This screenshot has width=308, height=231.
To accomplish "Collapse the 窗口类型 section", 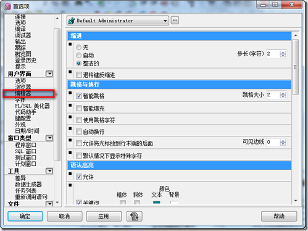I will click(x=49, y=138).
